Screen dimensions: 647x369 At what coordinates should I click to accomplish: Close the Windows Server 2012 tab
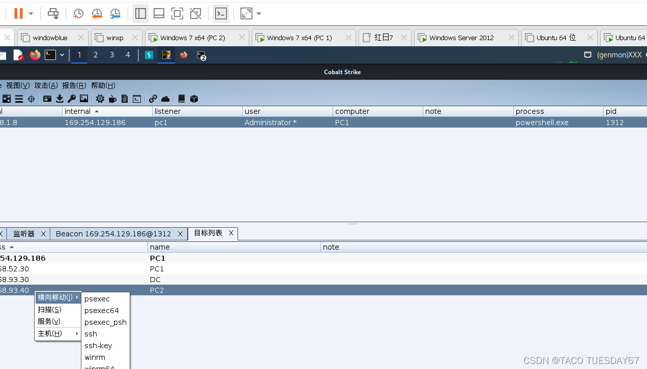[x=511, y=38]
